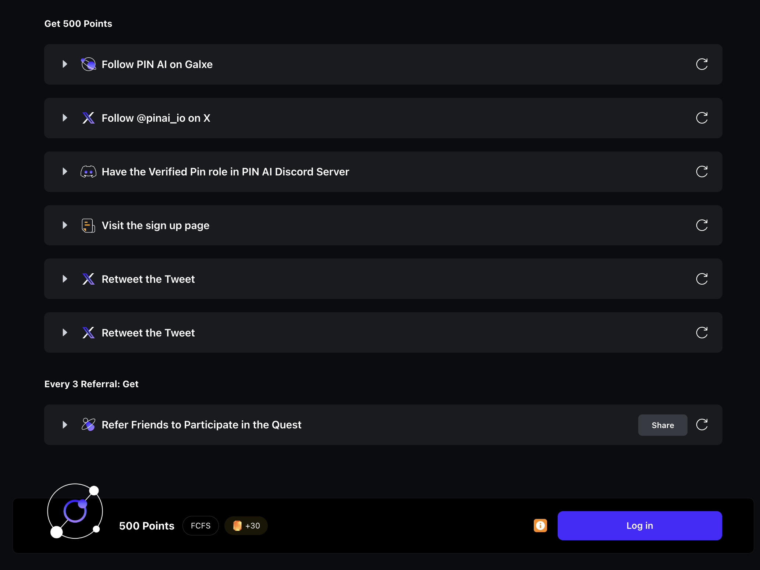760x570 pixels.
Task: Open the second Retweet the Tweet row
Action: click(383, 333)
